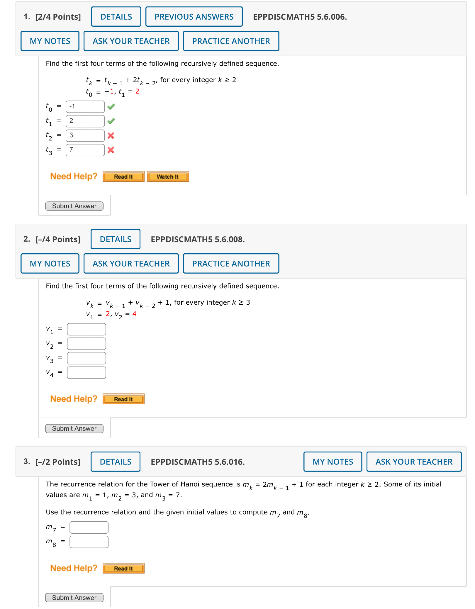This screenshot has width=475, height=609.
Task: Click the Read It button for question 2
Action: pyautogui.click(x=123, y=399)
